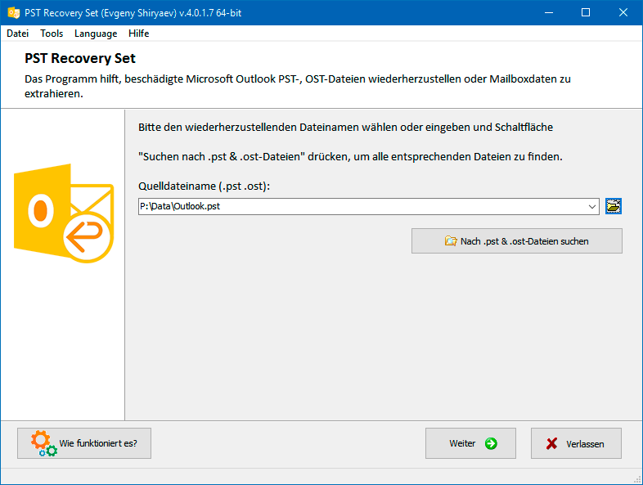Viewport: 643px width, 485px height.
Task: Open the Datei menu
Action: pyautogui.click(x=17, y=34)
